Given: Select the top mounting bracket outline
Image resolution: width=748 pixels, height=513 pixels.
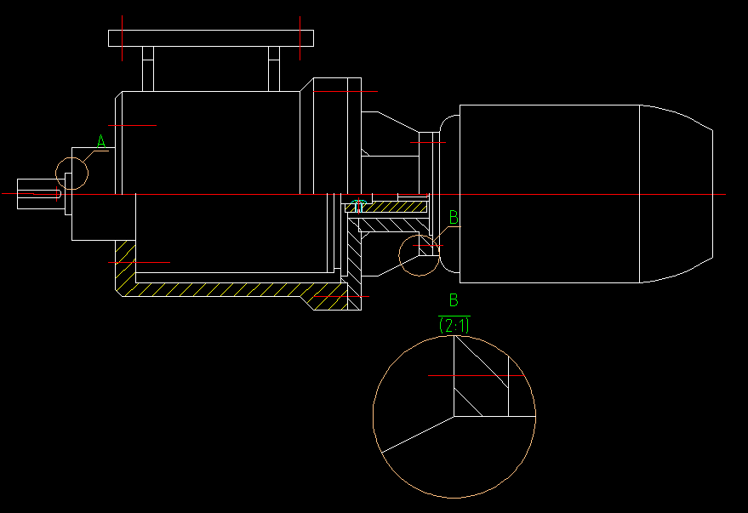Looking at the screenshot, I should pos(208,36).
